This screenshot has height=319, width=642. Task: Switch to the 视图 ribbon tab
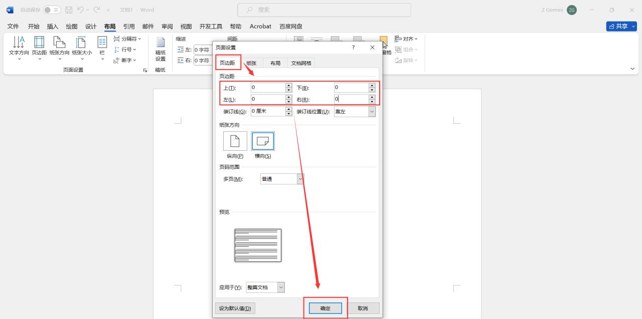186,26
